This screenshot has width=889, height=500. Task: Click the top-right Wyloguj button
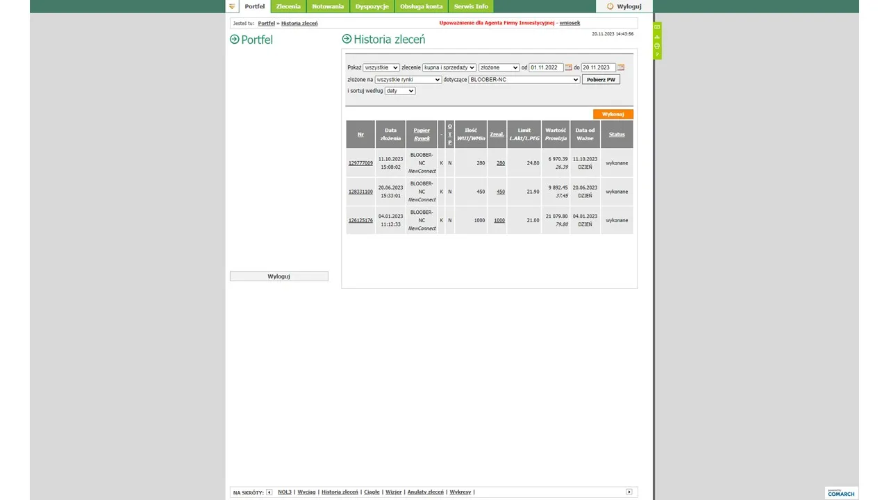click(x=624, y=6)
